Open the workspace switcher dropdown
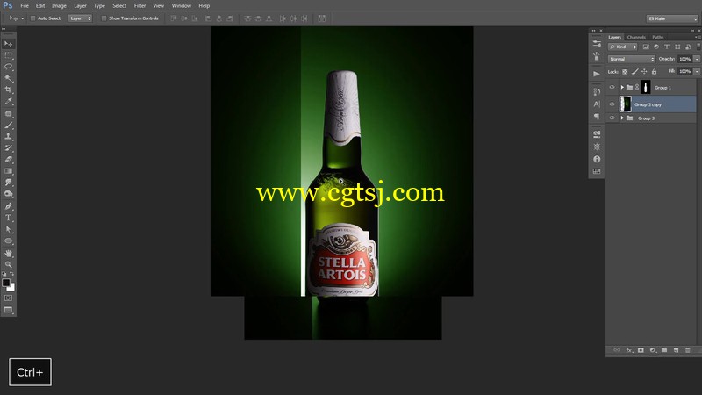This screenshot has height=395, width=702. pos(672,18)
